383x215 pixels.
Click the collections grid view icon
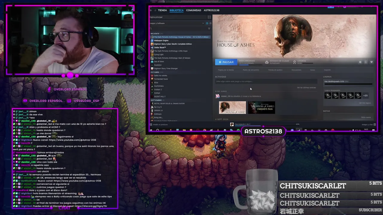click(x=209, y=17)
